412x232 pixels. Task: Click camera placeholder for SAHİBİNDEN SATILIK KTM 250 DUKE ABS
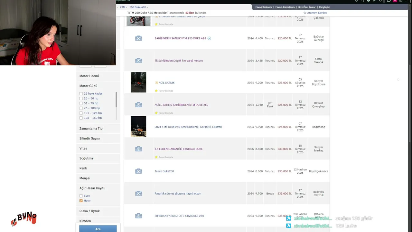click(138, 38)
